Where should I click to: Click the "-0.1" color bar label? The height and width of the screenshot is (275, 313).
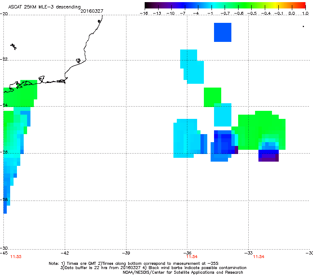pyautogui.click(x=279, y=14)
